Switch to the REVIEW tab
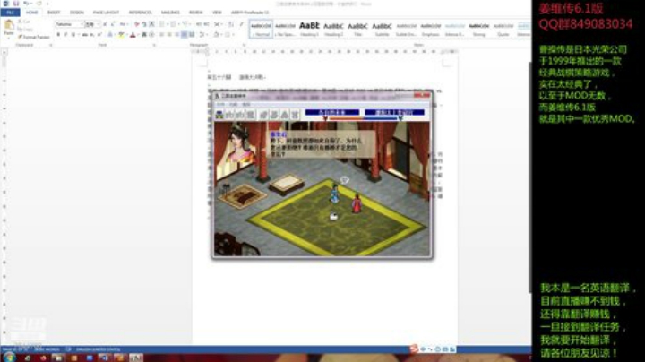 coord(196,13)
